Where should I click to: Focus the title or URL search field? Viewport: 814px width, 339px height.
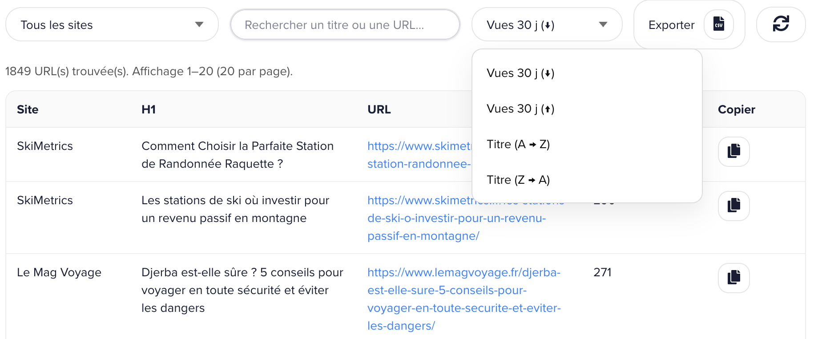coord(345,25)
